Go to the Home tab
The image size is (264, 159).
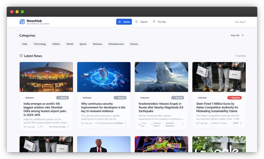click(x=124, y=22)
